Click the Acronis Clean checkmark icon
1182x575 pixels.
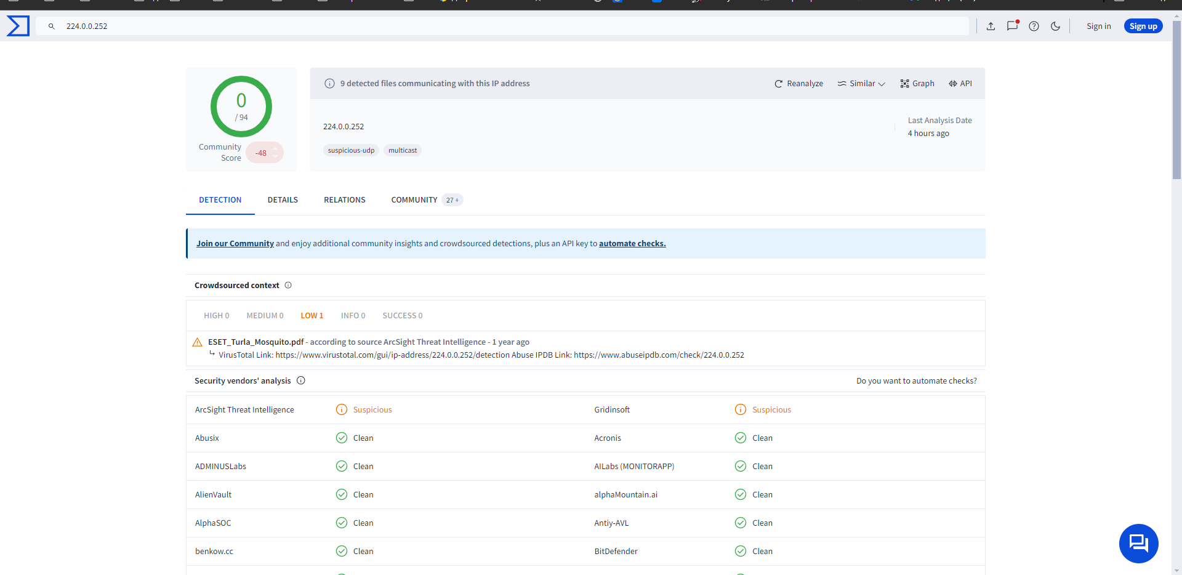(741, 438)
